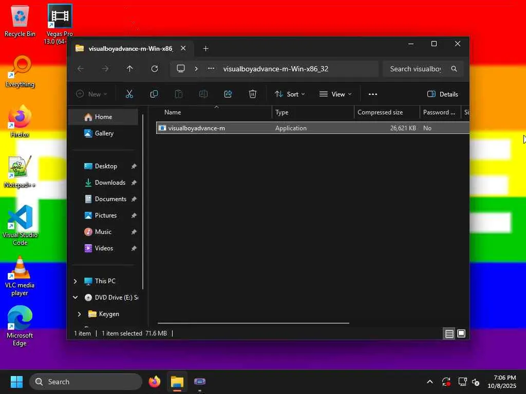Screen dimensions: 526x394
Task: Show hidden system tray icons chevron
Action: [x=430, y=382]
